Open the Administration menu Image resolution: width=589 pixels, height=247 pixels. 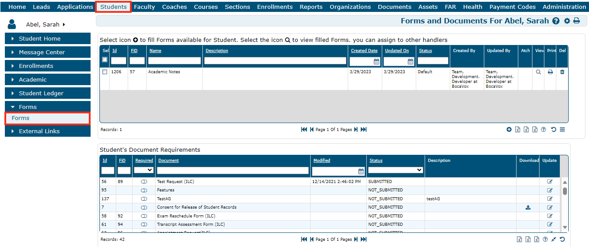[564, 7]
